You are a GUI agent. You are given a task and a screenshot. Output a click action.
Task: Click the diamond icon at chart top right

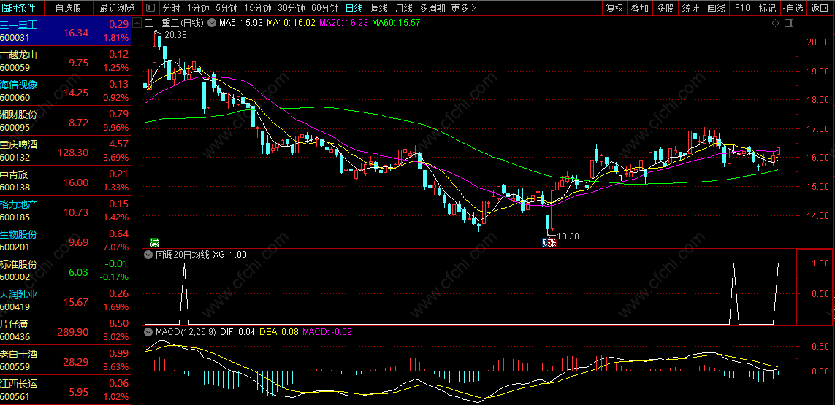(x=775, y=23)
